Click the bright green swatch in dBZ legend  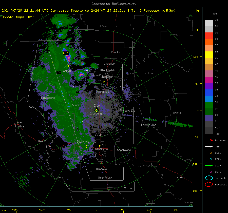[x=209, y=105]
